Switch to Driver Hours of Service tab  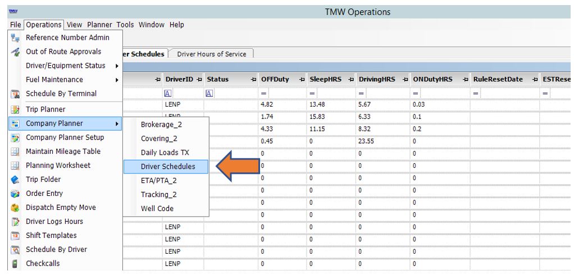click(x=212, y=54)
